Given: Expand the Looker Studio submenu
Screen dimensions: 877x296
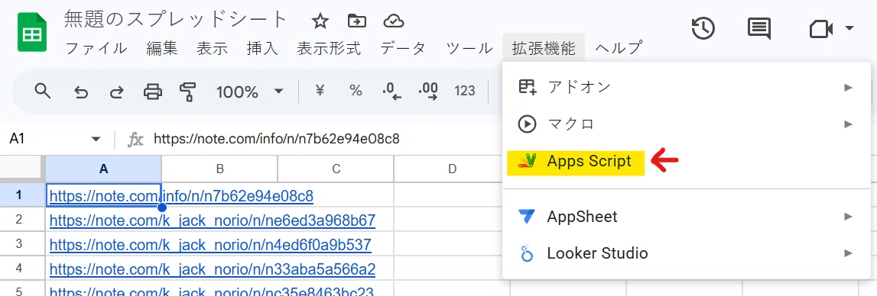Looking at the screenshot, I should tap(687, 253).
